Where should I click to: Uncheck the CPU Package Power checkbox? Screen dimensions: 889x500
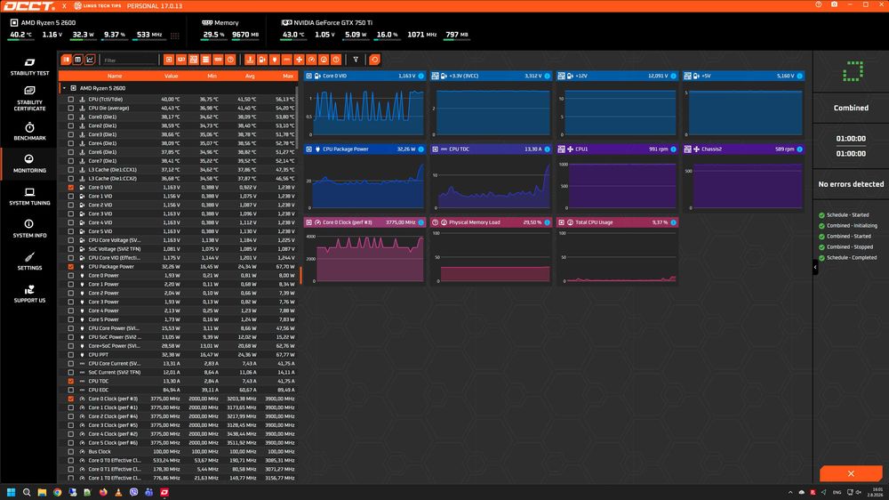[71, 267]
